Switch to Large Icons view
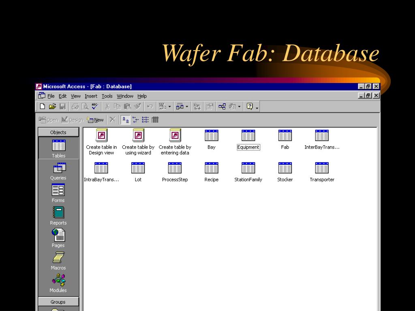The image size is (415, 311). click(x=126, y=120)
